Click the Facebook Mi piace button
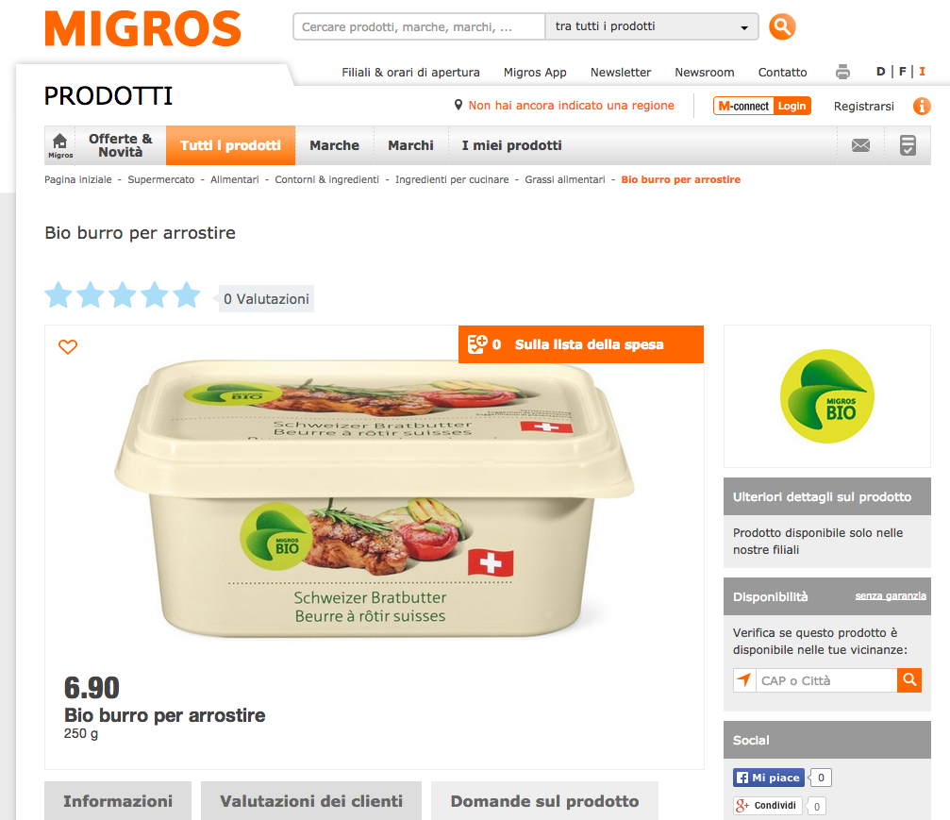 pyautogui.click(x=769, y=778)
